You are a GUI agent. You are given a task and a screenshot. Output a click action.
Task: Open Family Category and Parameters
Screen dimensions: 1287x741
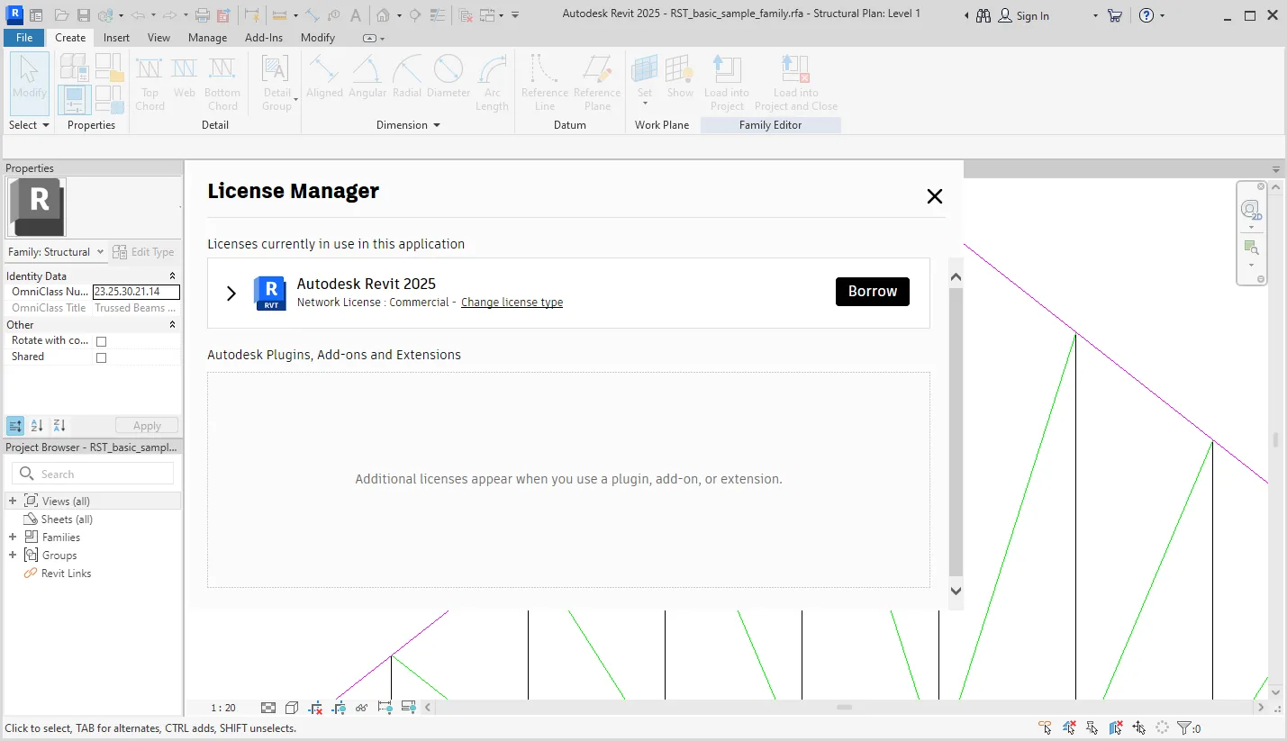108,66
